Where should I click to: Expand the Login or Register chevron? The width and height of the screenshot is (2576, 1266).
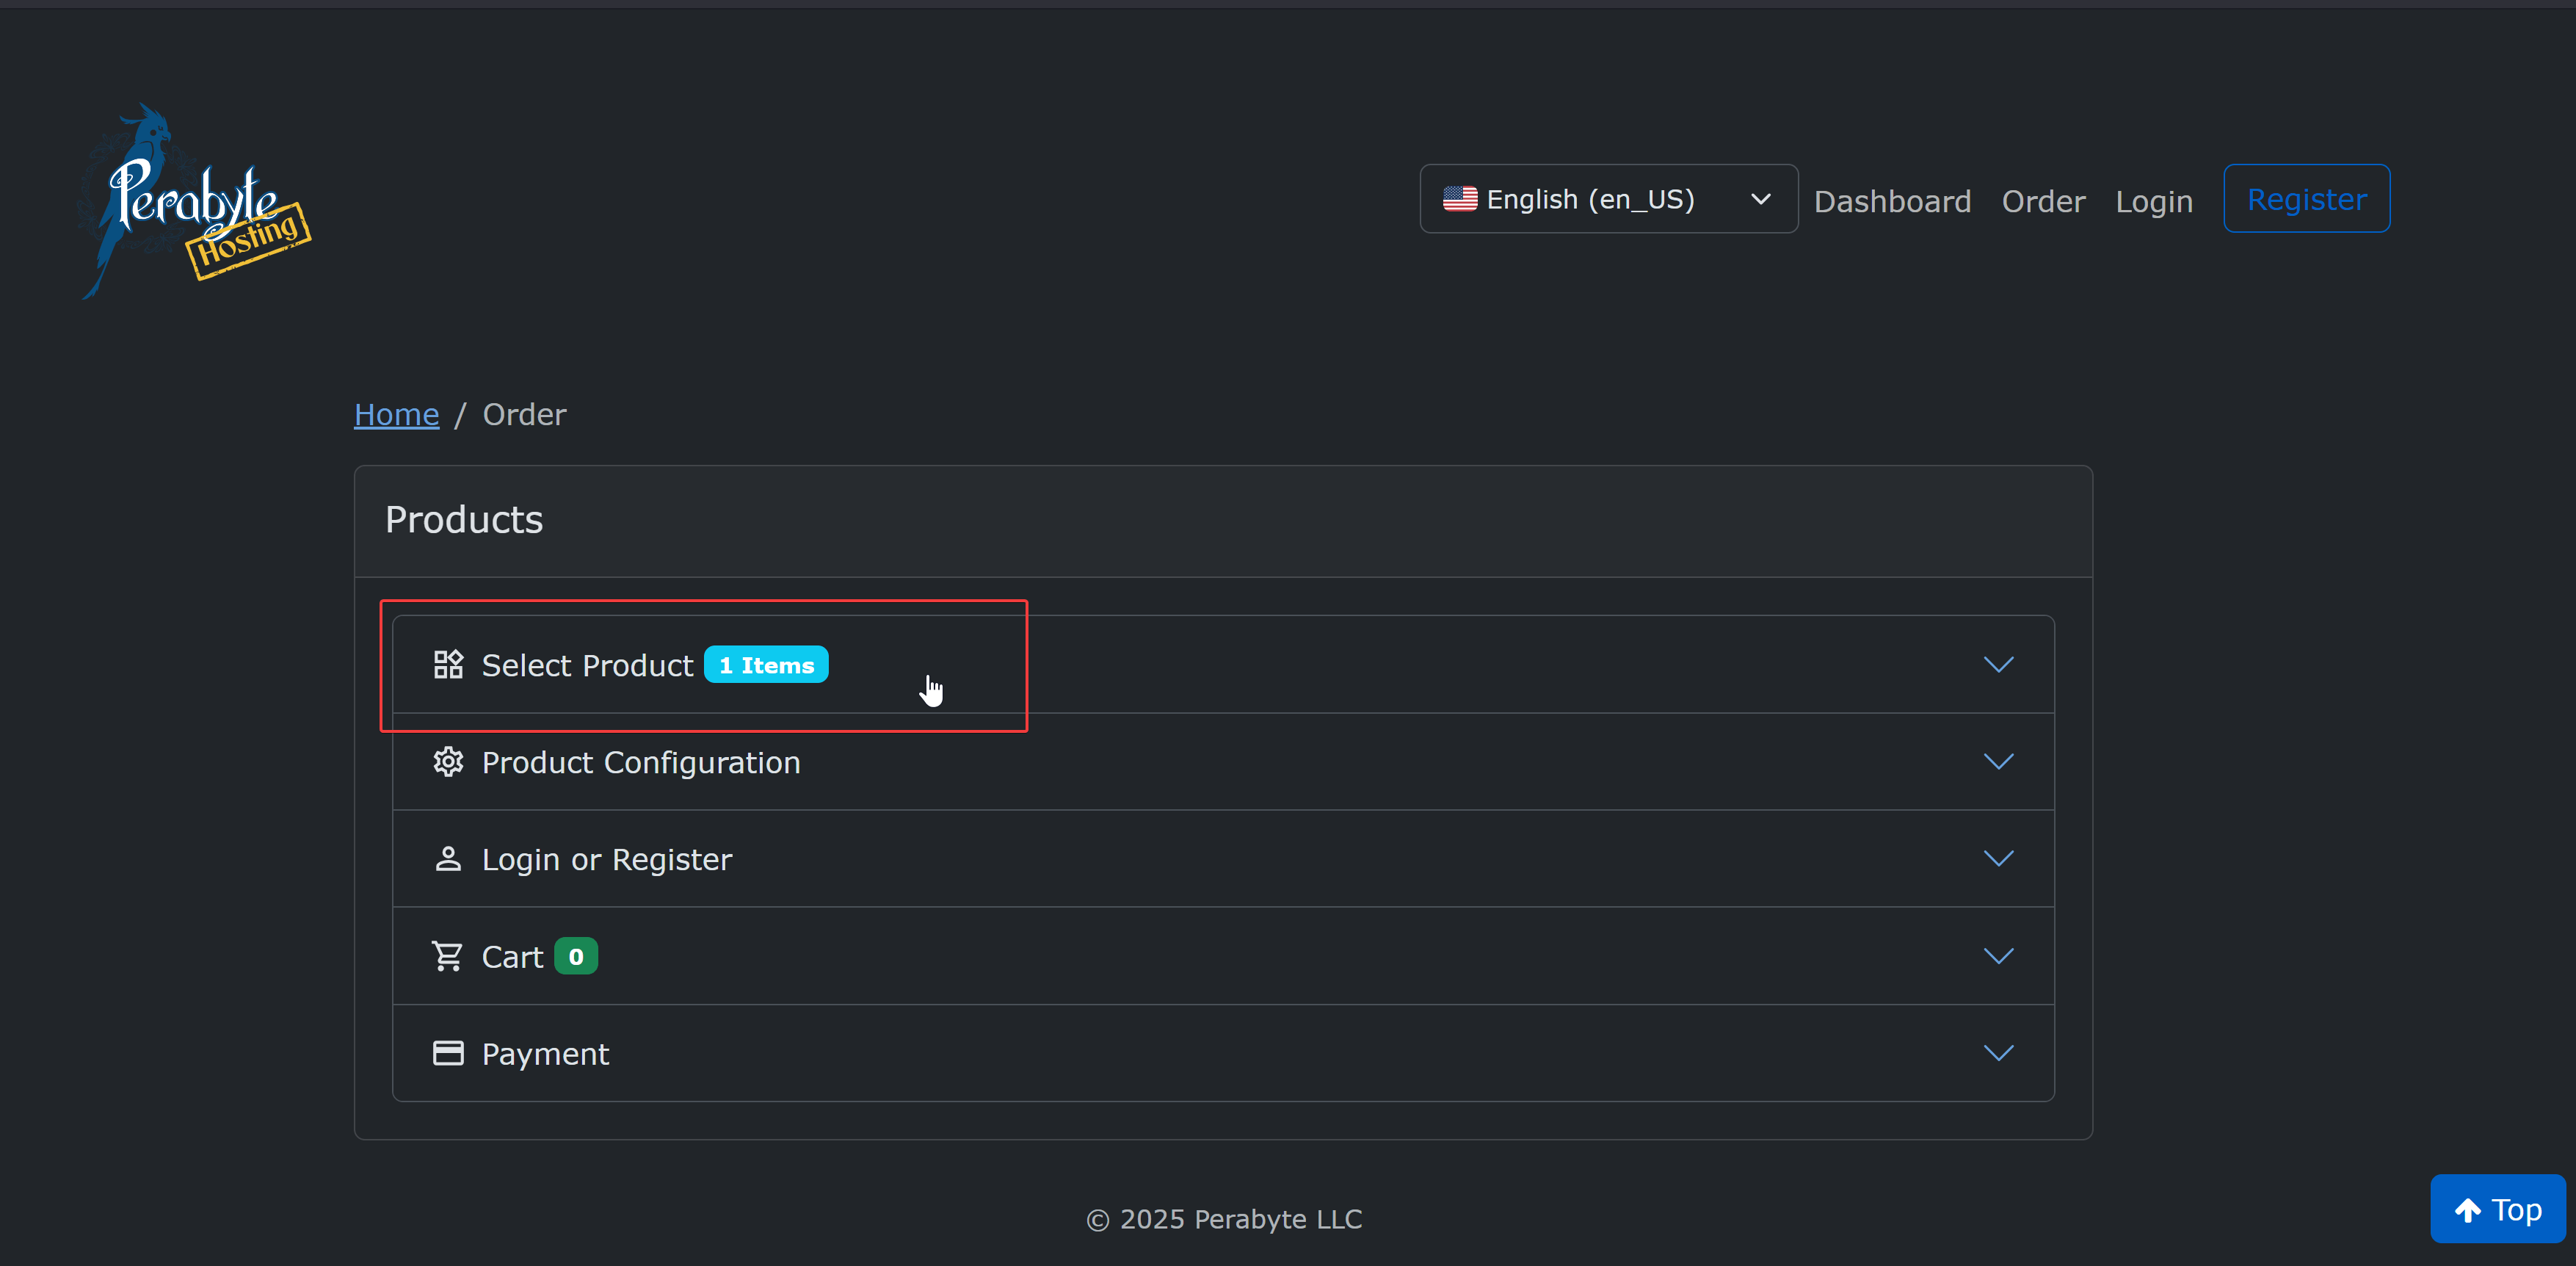(x=1998, y=859)
